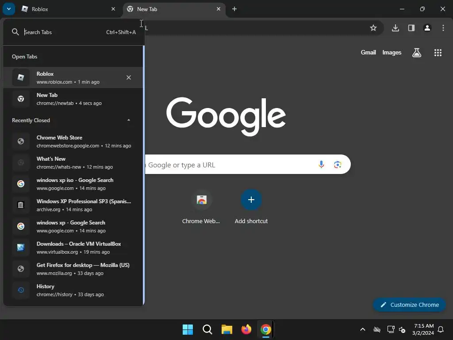This screenshot has width=453, height=340.
Task: Close the Roblox tab in tab strip
Action: point(113,9)
